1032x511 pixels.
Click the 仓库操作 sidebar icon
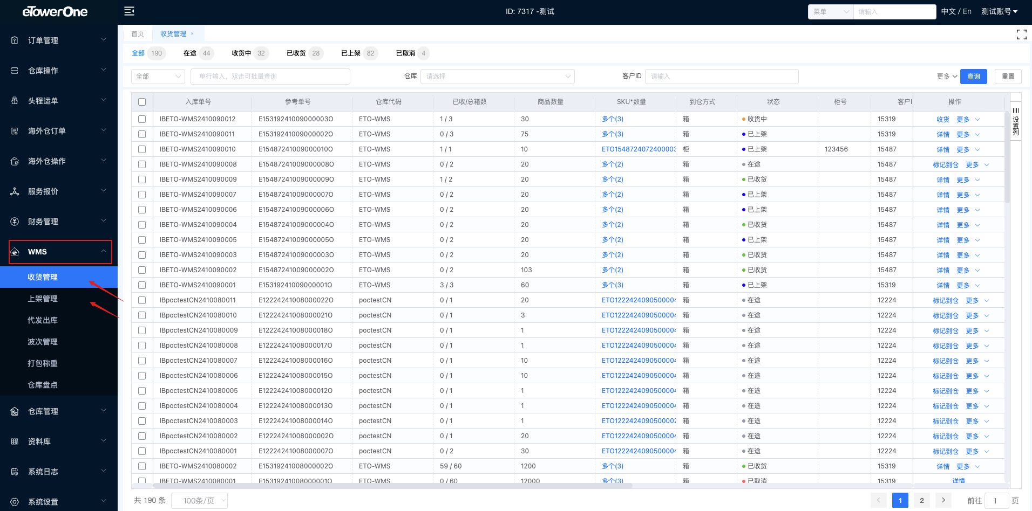15,71
